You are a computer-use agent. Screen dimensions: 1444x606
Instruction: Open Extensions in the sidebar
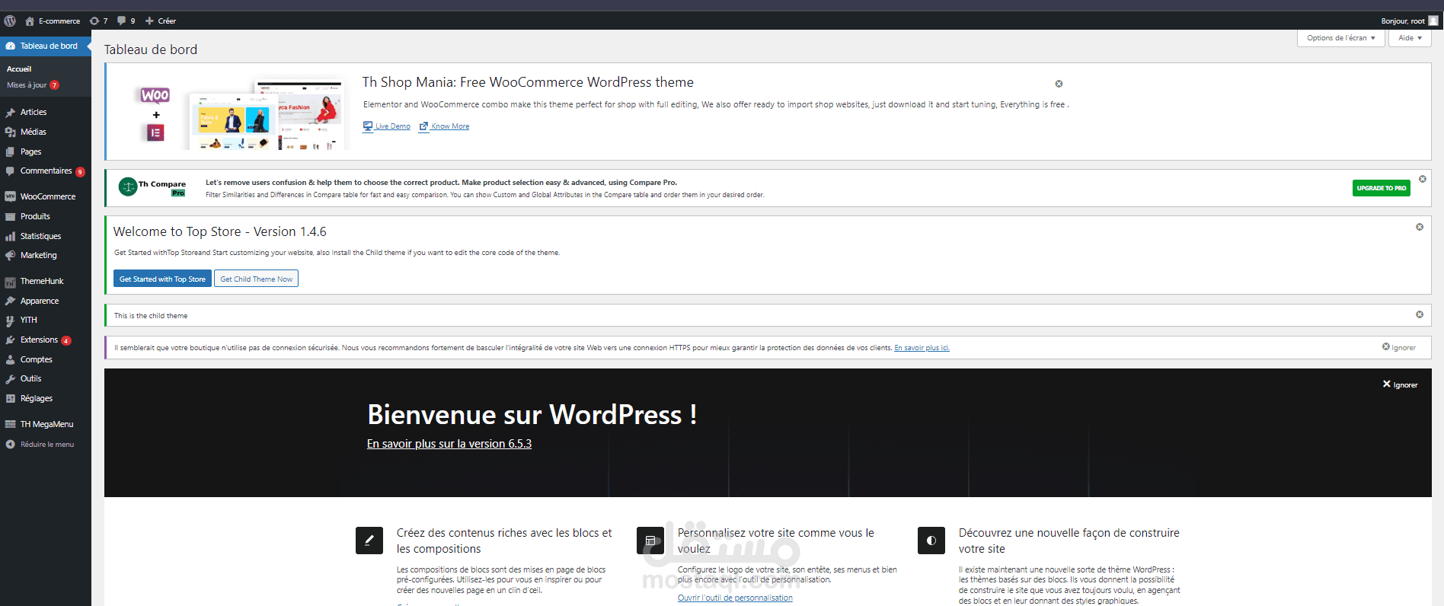coord(46,340)
